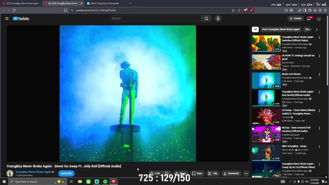This screenshot has width=329, height=185.
Task: Select the All filter chip
Action: pyautogui.click(x=255, y=29)
